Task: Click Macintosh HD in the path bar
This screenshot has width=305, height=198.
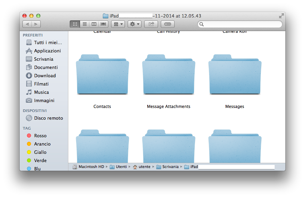Action: pos(89,167)
